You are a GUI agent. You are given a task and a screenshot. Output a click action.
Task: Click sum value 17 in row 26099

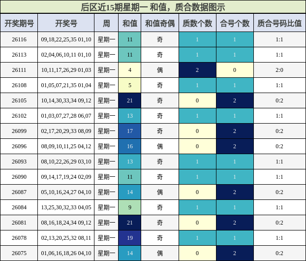[130, 131]
